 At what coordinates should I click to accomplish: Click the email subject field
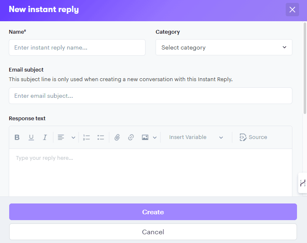150,96
